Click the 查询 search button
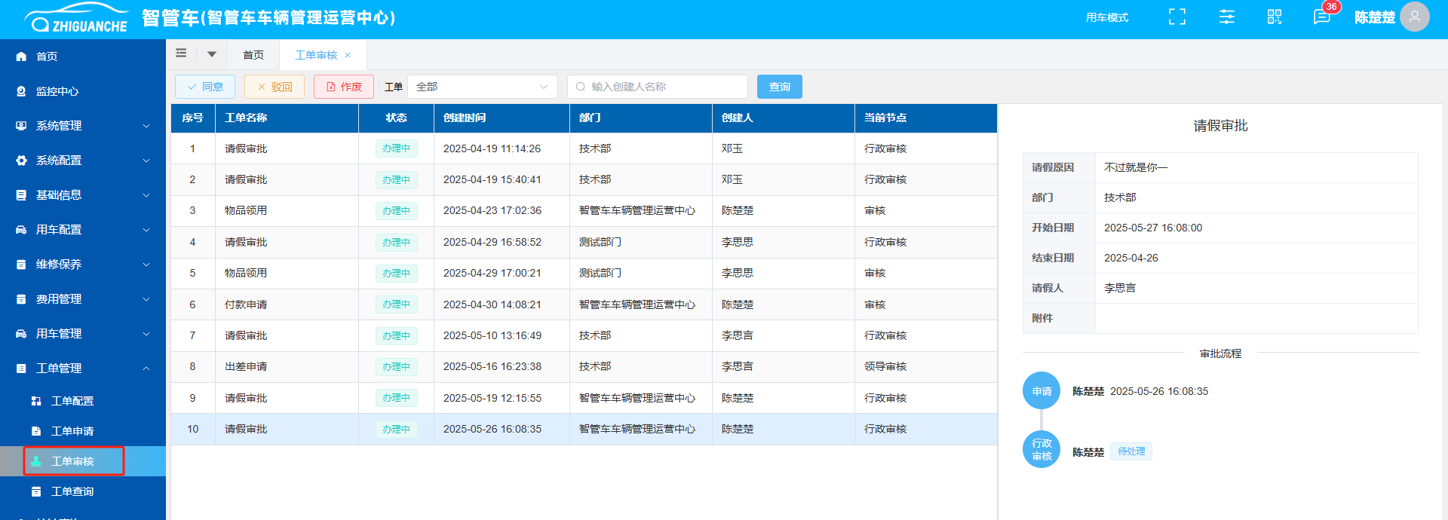Image resolution: width=1448 pixels, height=520 pixels. pos(779,87)
